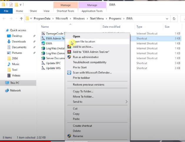This screenshot has height=142, width=185.
Task: Choose Open in the context menu
Action: click(x=97, y=36)
